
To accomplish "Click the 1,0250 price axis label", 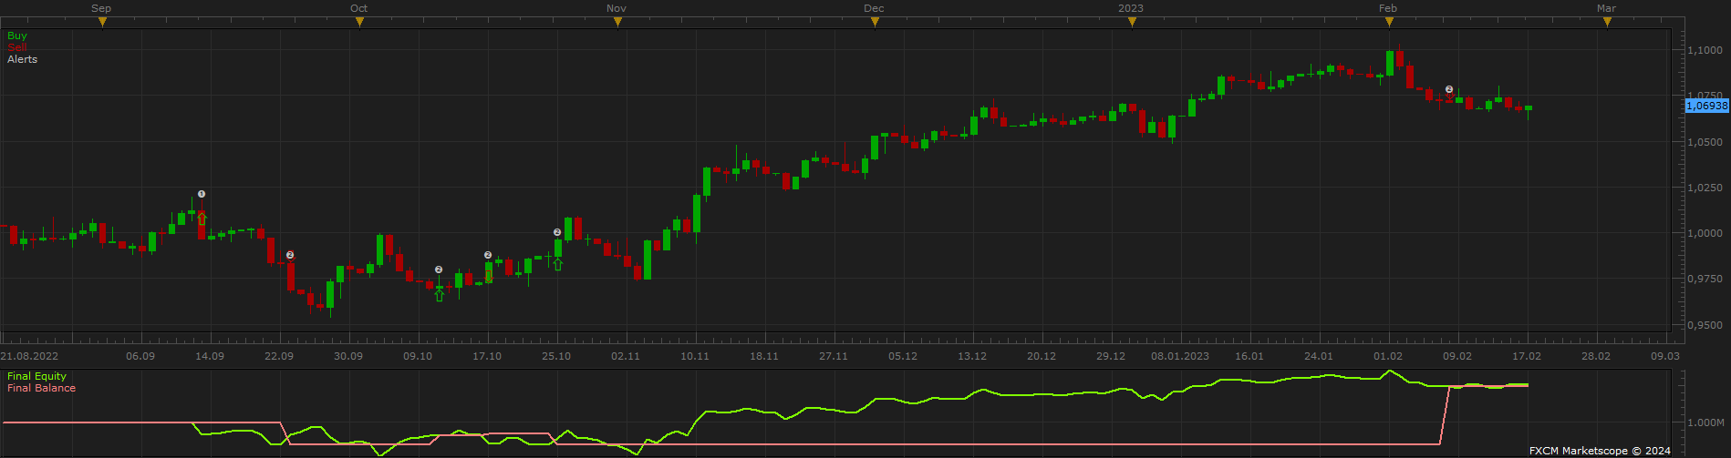I will tap(1705, 188).
